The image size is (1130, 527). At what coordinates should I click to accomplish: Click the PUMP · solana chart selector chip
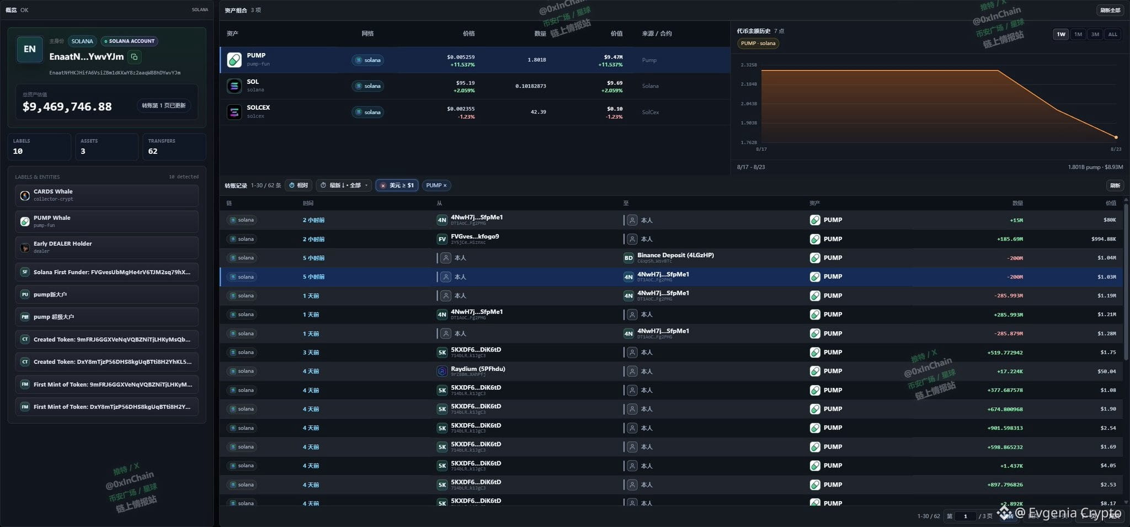click(x=758, y=43)
